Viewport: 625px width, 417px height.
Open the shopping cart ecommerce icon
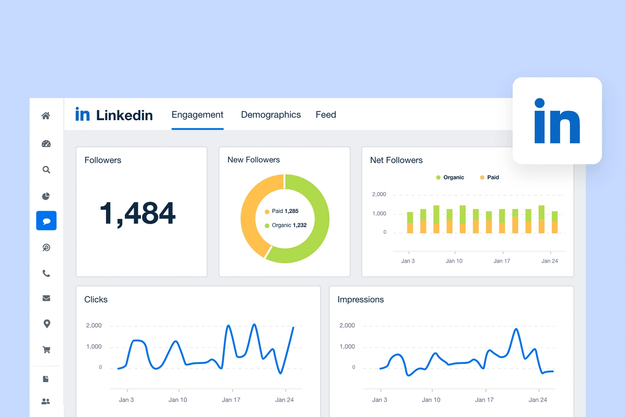(46, 350)
